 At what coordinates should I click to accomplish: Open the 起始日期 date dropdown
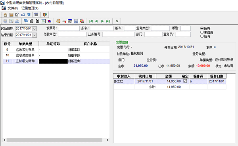click(35, 29)
